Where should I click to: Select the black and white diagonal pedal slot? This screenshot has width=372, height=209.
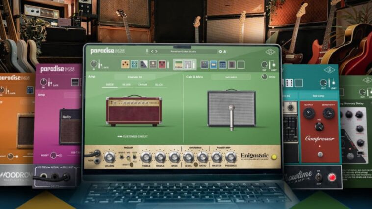[x=143, y=64]
